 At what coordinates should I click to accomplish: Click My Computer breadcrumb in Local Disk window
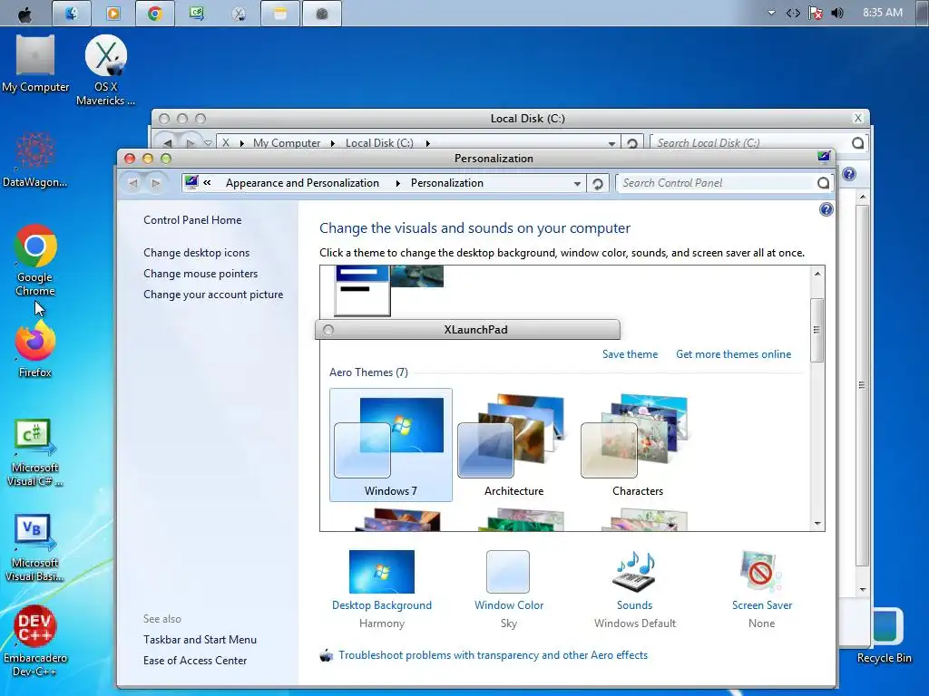tap(287, 142)
